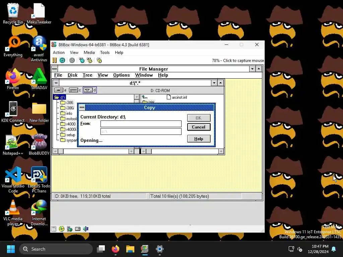This screenshot has width=343, height=257.
Task: Click the destination field below From
Action: point(141,131)
